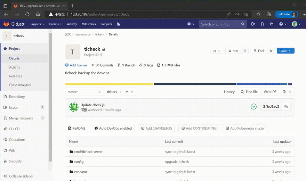Open Auto DevOps enabled settings
Screen dimensions: 306x181
[x=113, y=128]
